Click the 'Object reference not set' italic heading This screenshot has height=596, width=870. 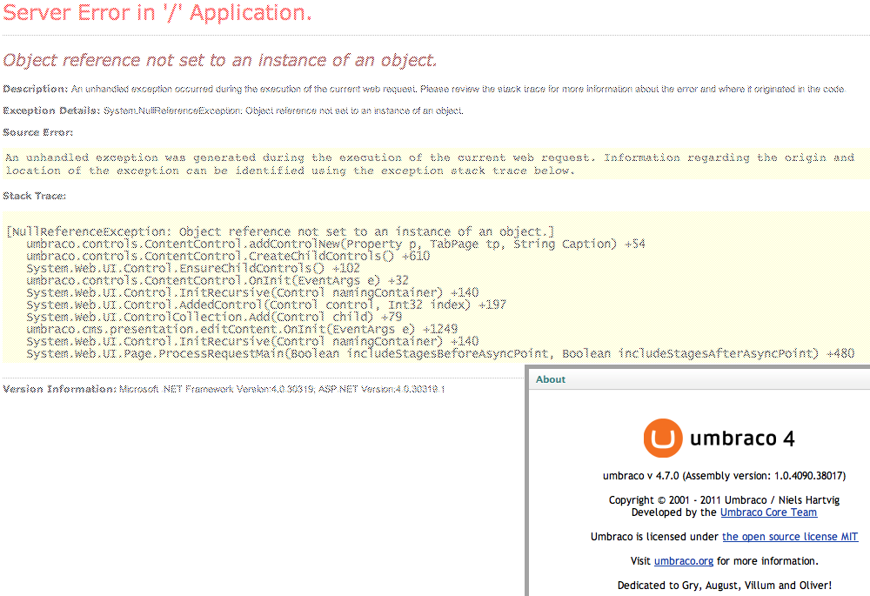tap(220, 60)
